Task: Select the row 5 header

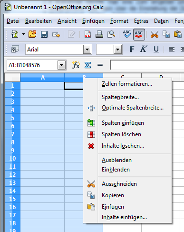Action: click(x=12, y=118)
